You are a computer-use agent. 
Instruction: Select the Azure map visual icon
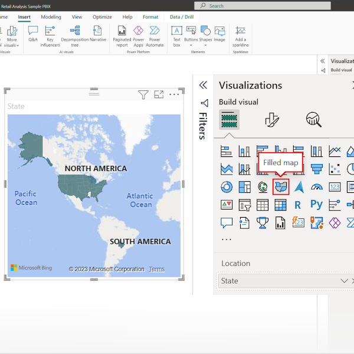click(x=299, y=187)
